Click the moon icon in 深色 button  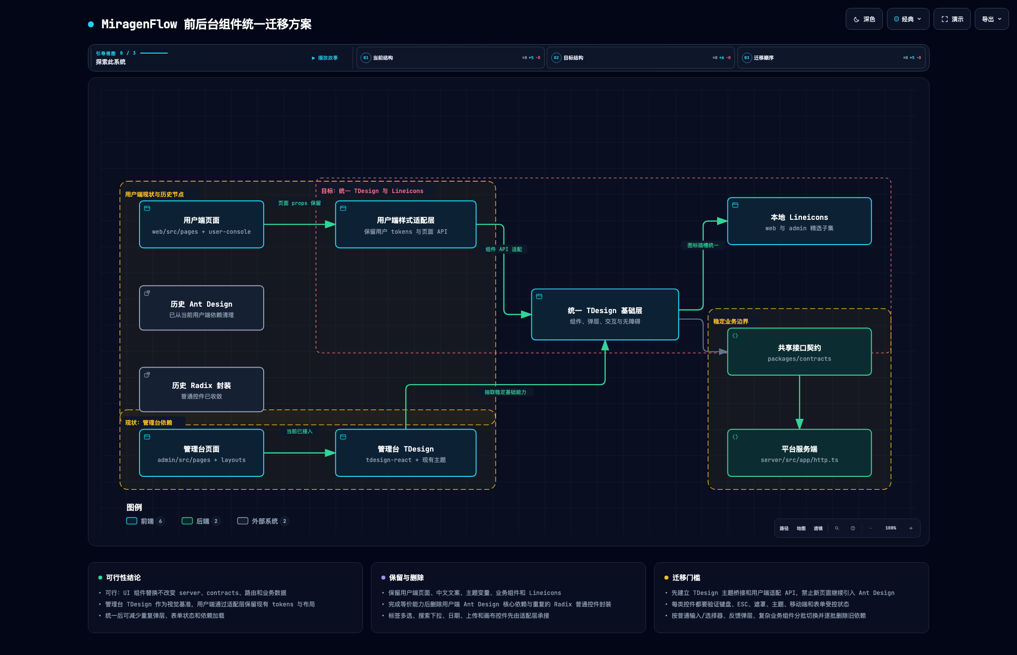(x=857, y=19)
